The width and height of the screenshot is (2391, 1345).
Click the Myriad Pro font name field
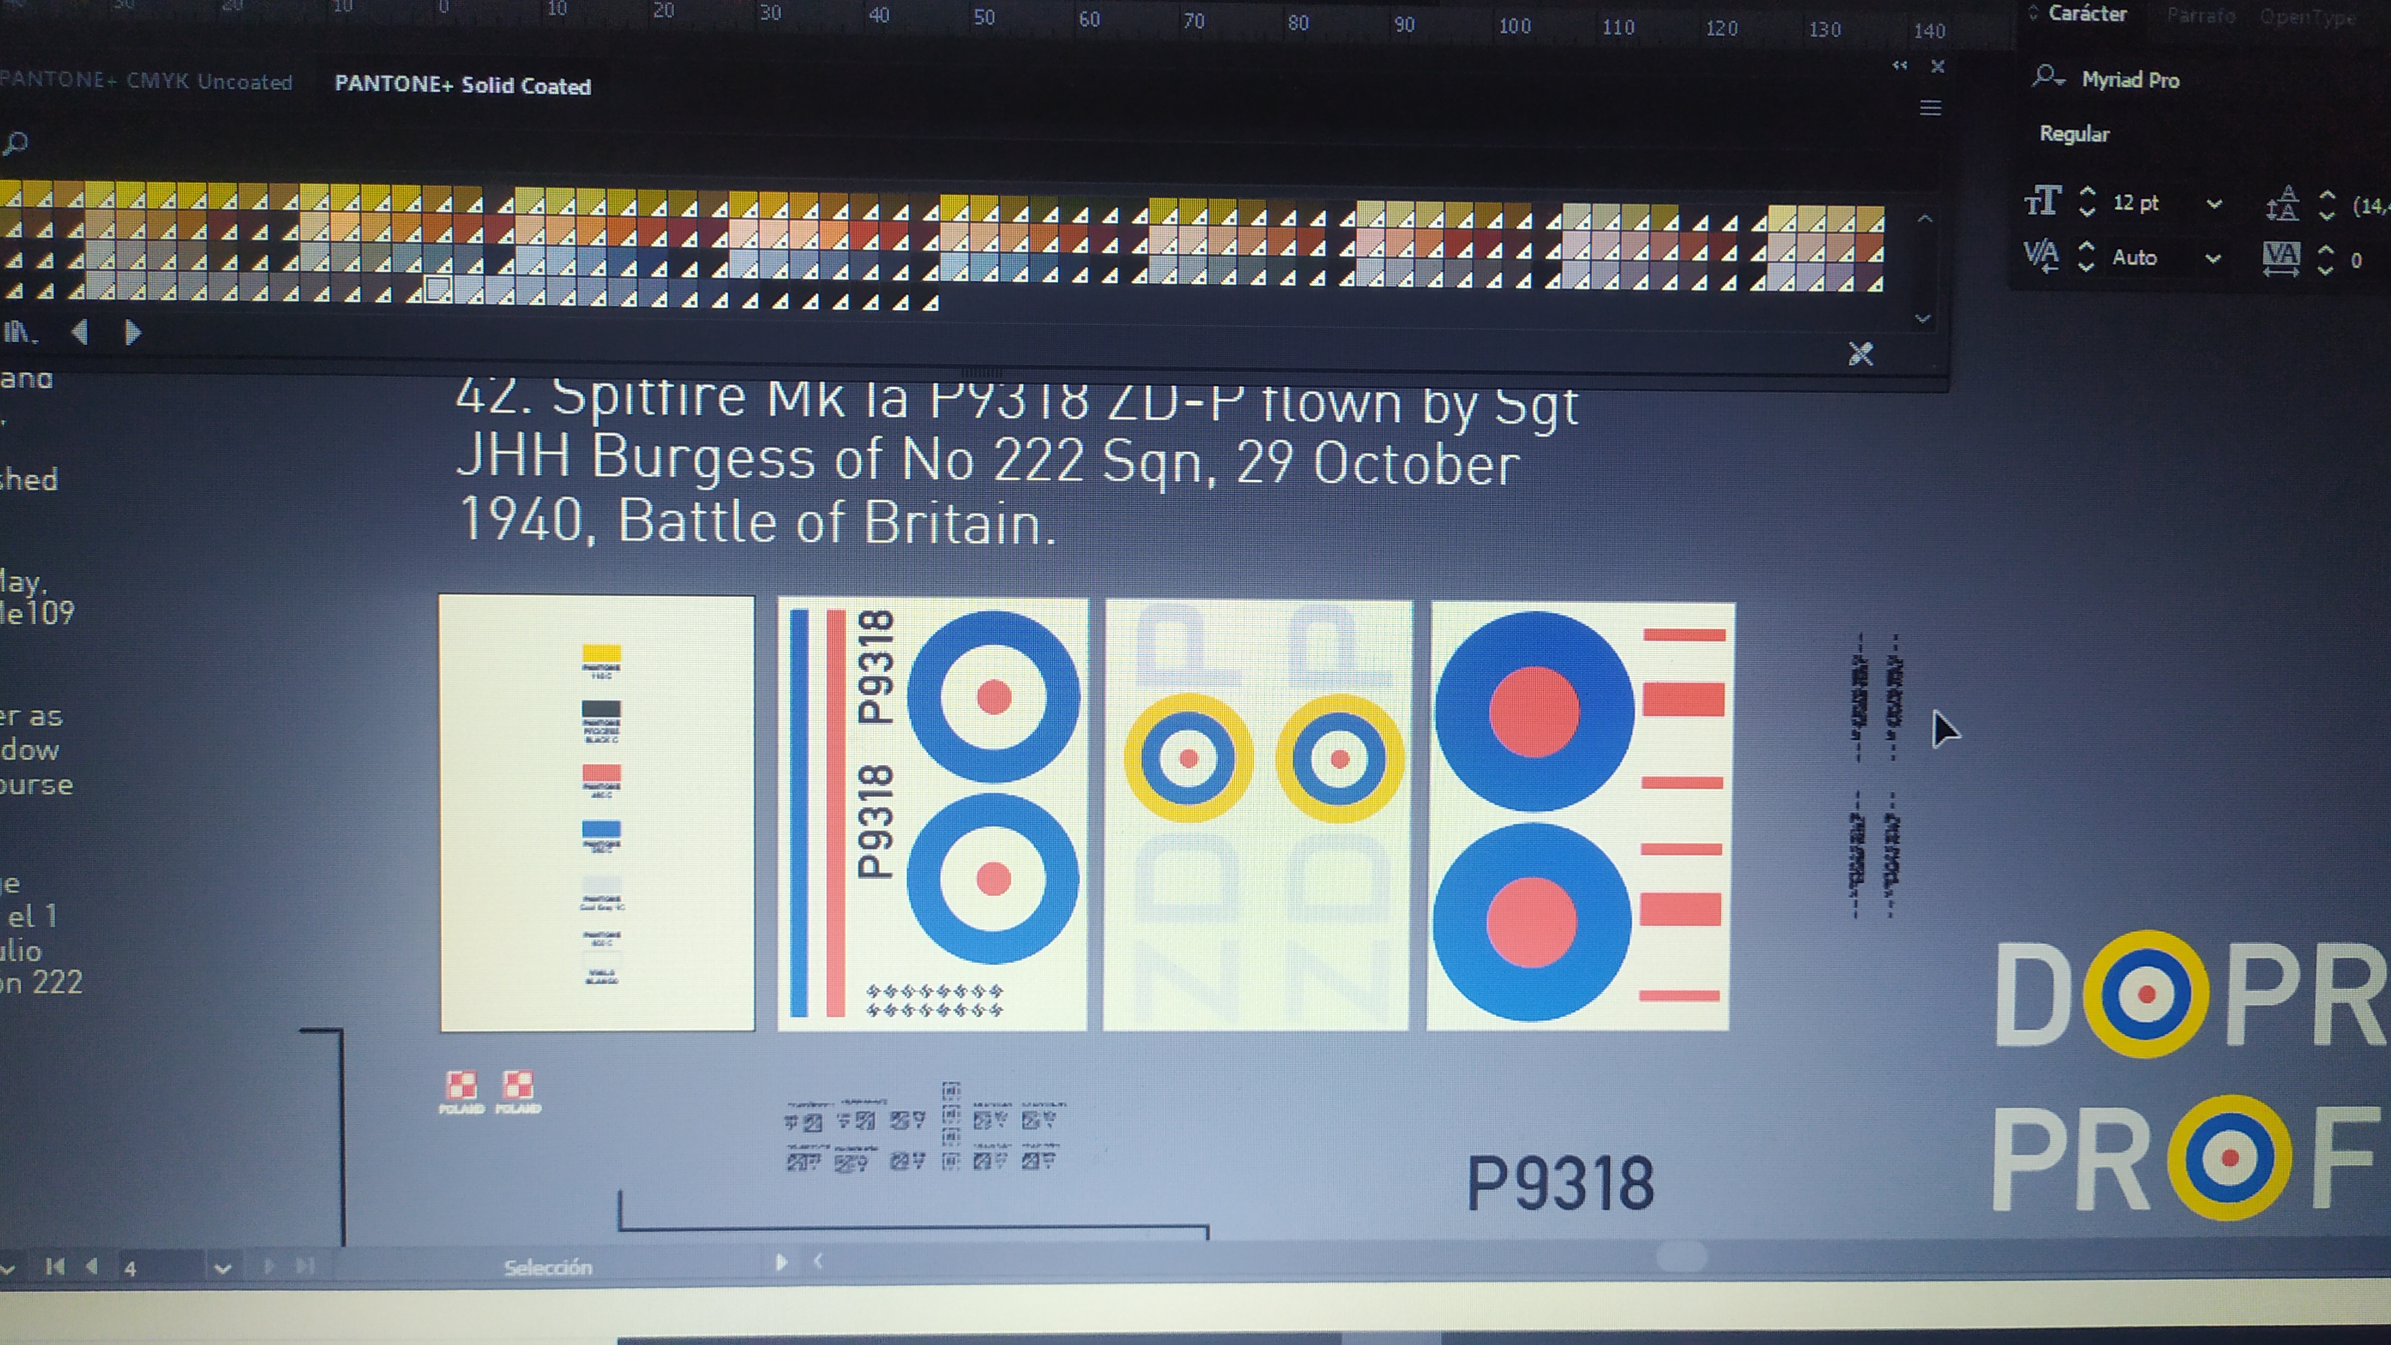point(2130,80)
